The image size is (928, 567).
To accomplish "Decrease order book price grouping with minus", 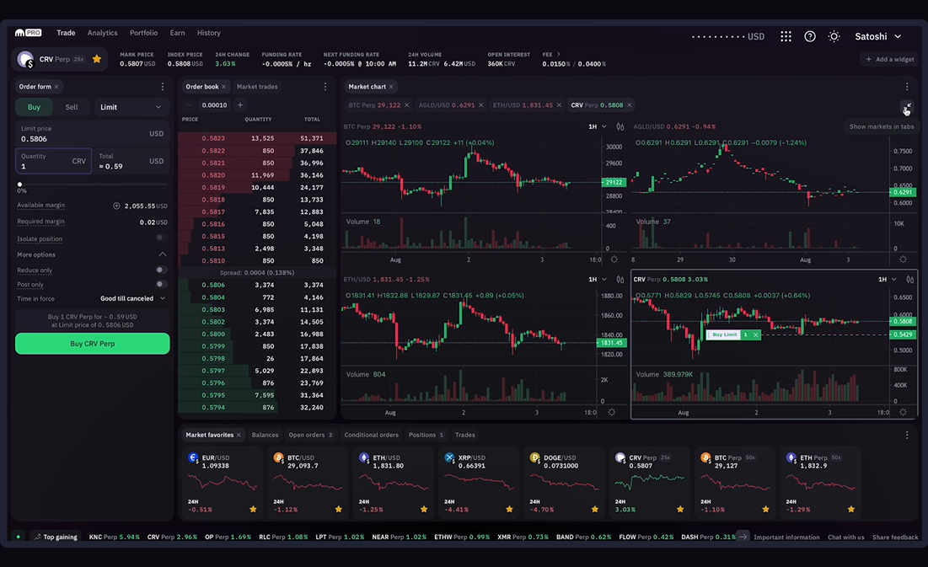I will tap(190, 104).
